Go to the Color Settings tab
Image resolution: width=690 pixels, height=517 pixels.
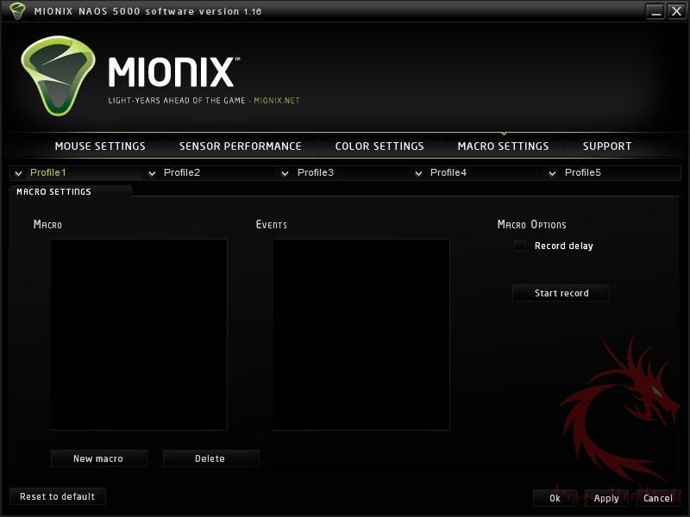click(379, 146)
